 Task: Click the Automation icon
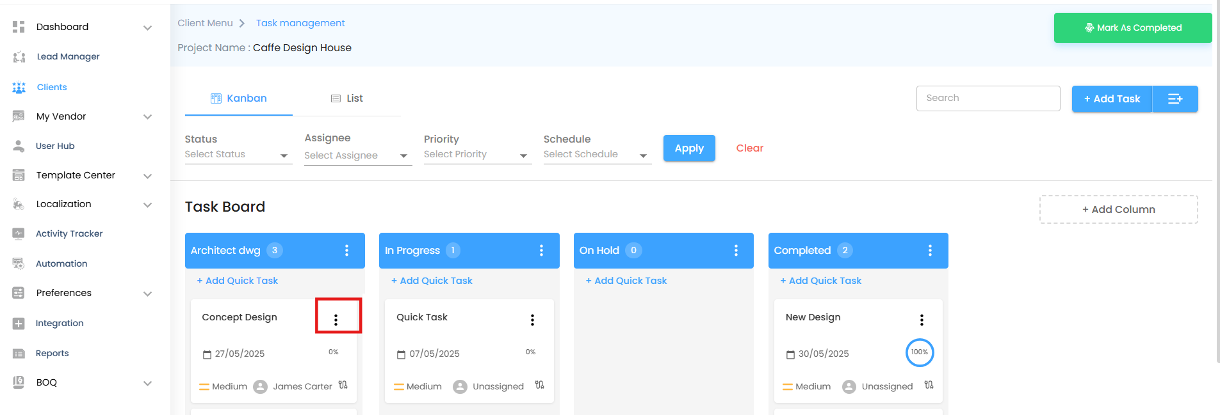click(19, 263)
